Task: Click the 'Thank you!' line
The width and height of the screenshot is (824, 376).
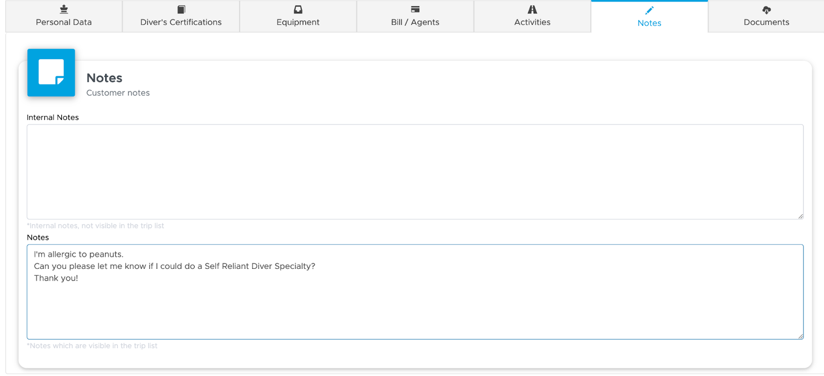Action: point(56,278)
